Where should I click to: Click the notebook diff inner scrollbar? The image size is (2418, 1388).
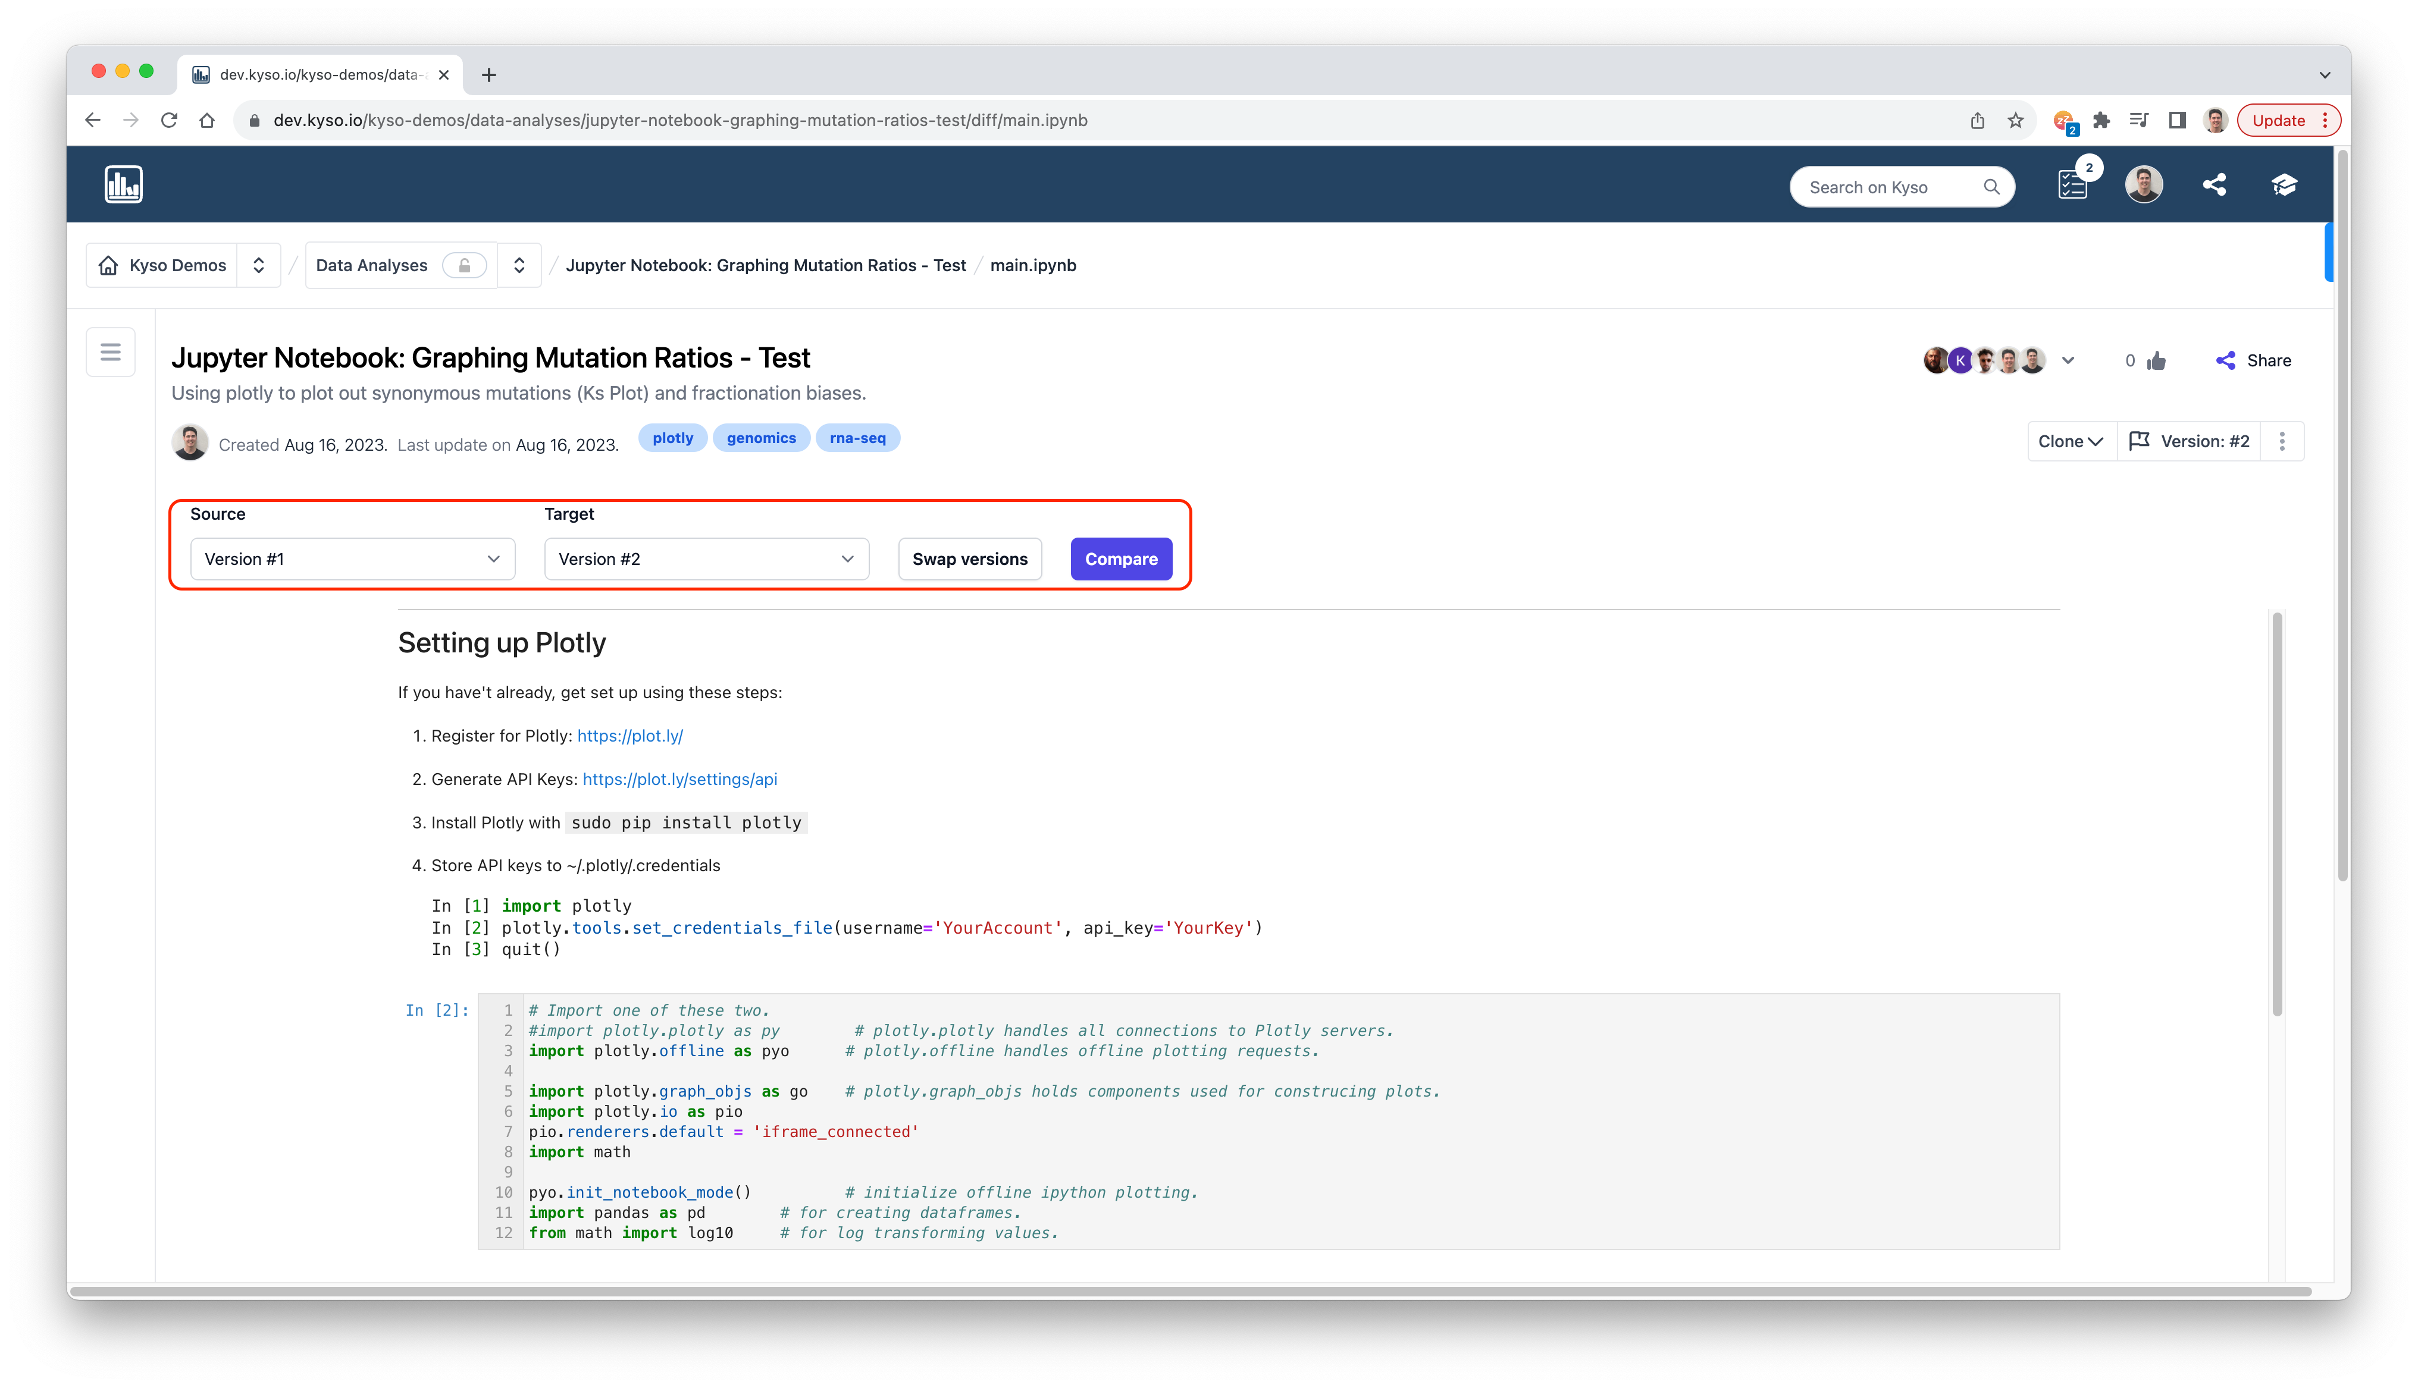coord(2277,815)
